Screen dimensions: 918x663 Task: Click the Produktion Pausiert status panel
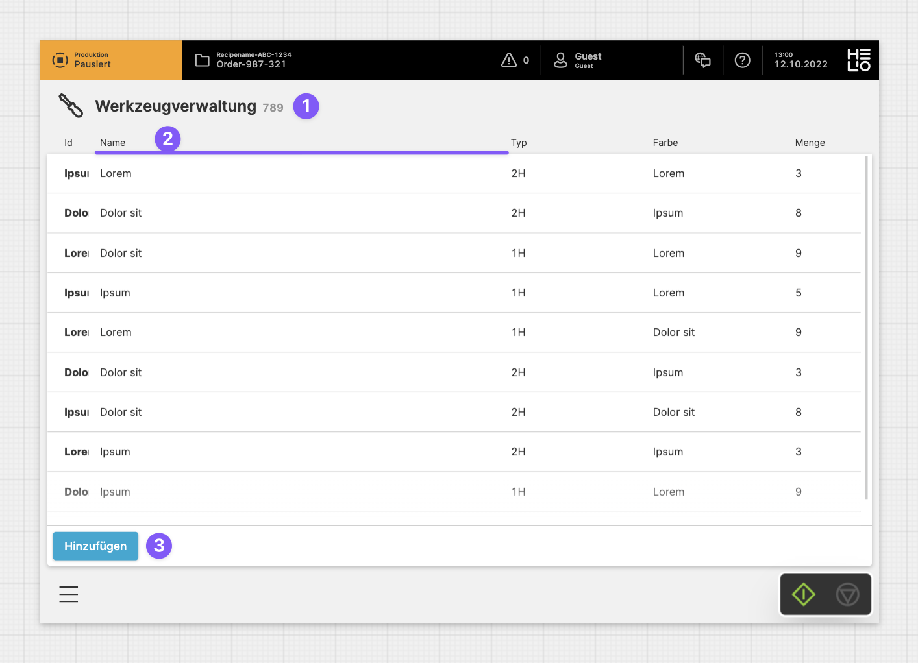point(111,60)
